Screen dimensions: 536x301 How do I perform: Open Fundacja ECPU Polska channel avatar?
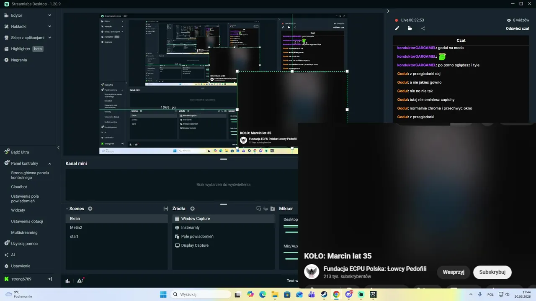click(x=312, y=272)
